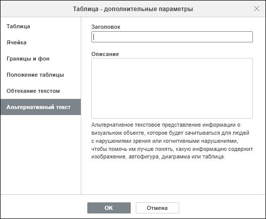Click the Заголовок field label
Screen dimensions: 266x219
[x=106, y=27]
